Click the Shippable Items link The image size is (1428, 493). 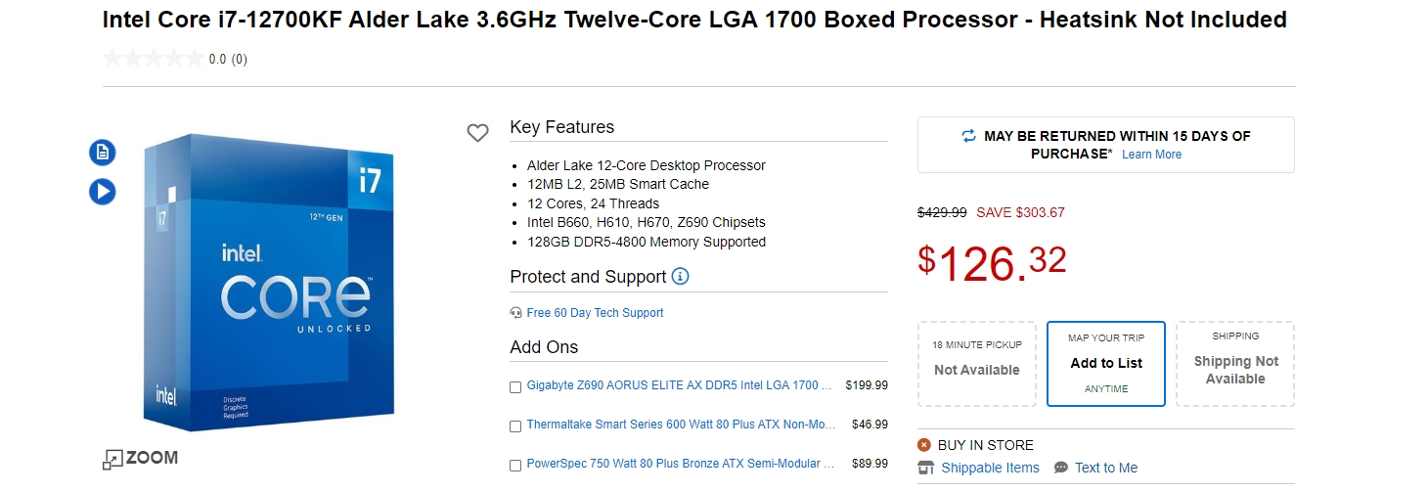(x=990, y=468)
